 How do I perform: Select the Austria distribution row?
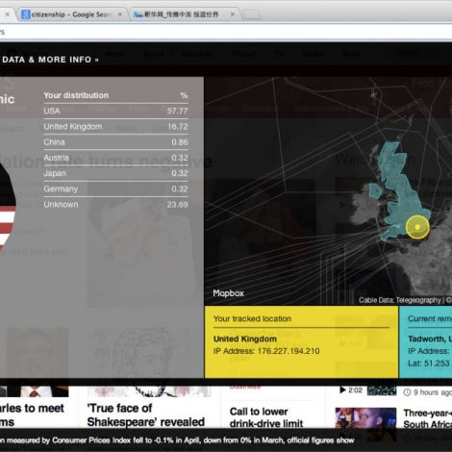point(115,158)
